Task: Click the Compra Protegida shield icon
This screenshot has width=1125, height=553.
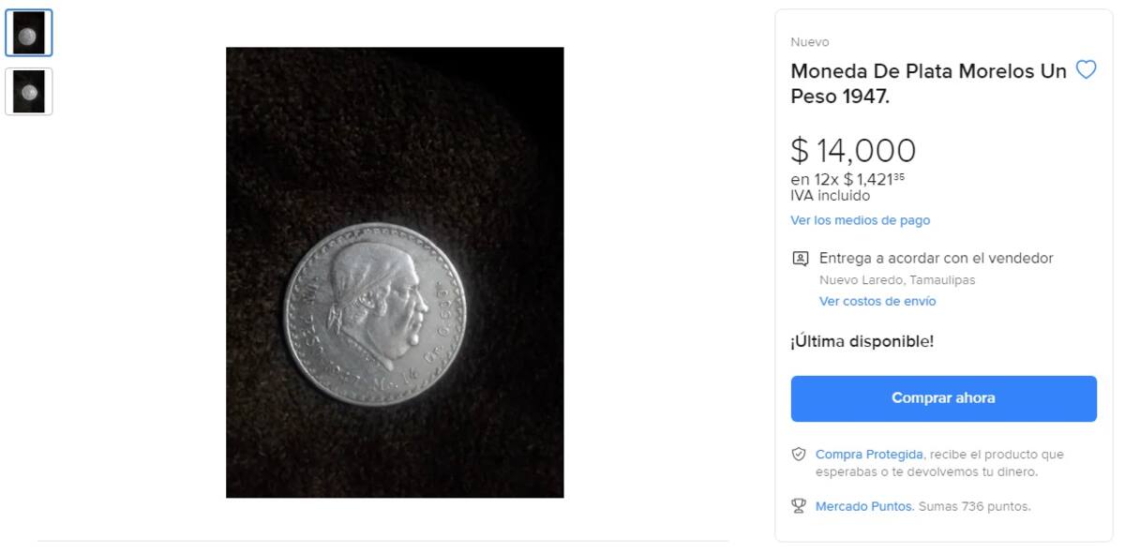Action: point(799,455)
